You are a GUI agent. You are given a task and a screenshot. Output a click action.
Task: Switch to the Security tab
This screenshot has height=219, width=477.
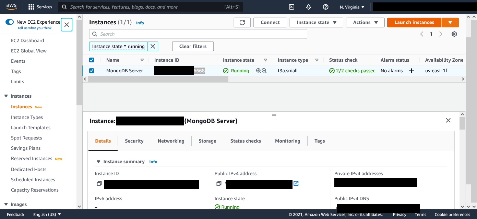134,141
